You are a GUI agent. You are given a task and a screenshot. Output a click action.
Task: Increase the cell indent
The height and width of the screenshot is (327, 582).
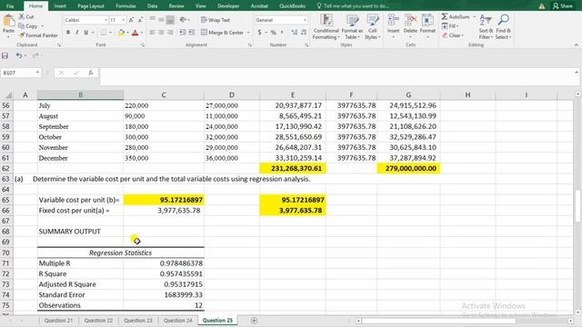[x=192, y=33]
